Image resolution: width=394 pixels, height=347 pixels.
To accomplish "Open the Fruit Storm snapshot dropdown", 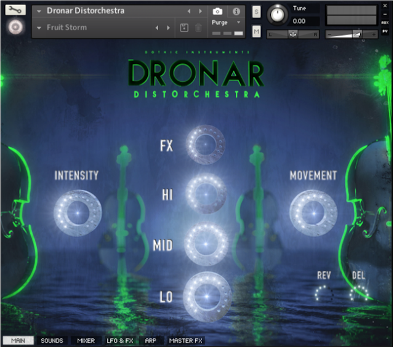I will coord(39,28).
